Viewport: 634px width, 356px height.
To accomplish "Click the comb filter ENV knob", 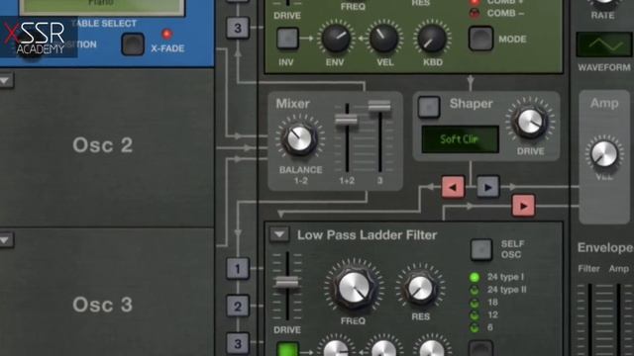I will (x=336, y=39).
